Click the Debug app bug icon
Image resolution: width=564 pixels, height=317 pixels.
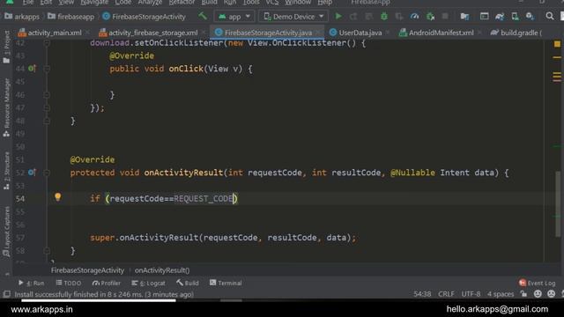click(384, 16)
